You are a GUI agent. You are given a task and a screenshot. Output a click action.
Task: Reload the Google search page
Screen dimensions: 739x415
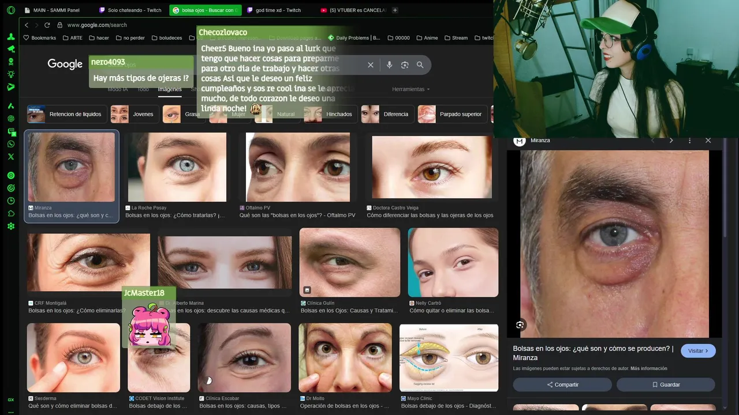[47, 25]
